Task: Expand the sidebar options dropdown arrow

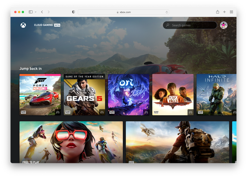Action: [x=36, y=12]
